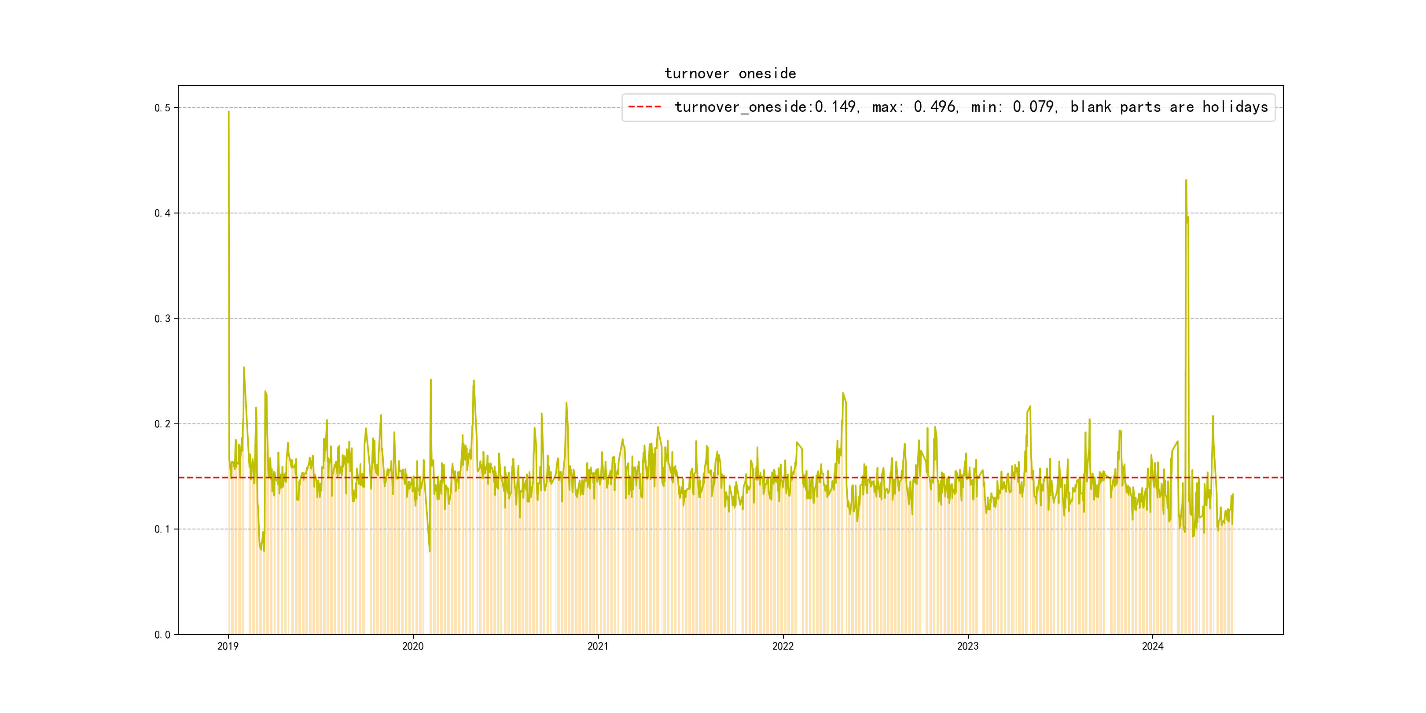Click 'max: 0.496' in the legend
Viewport: 1426px width, 713px height.
[915, 107]
